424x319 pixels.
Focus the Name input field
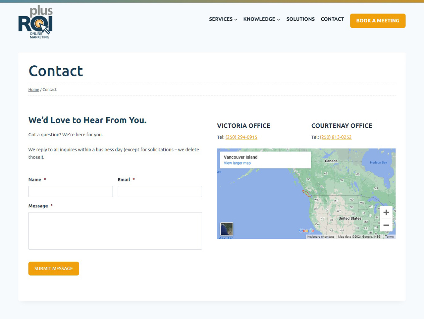pos(71,191)
